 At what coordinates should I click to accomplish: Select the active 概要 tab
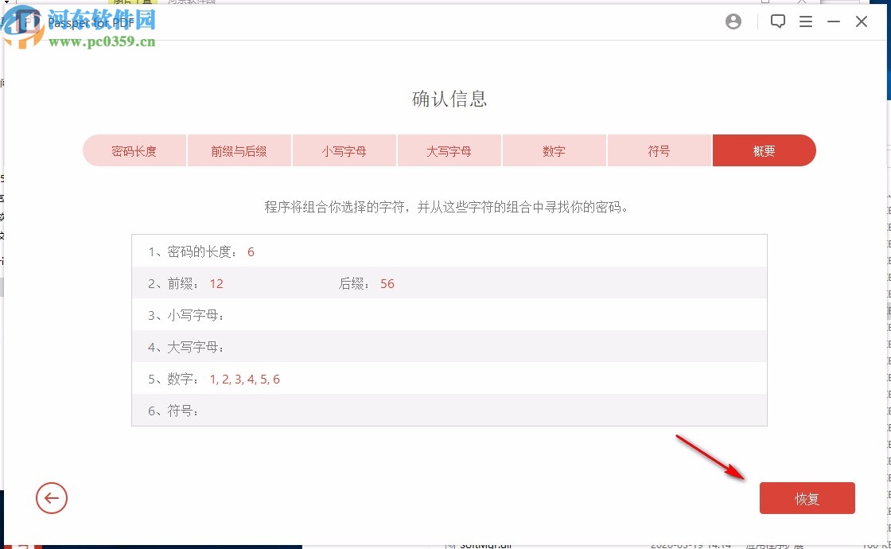[x=764, y=150]
